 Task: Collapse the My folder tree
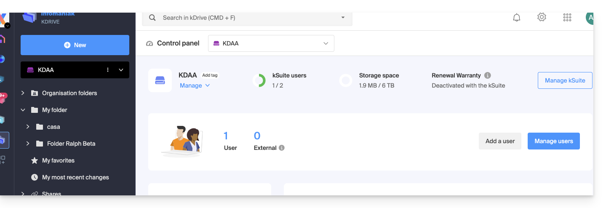(x=23, y=110)
